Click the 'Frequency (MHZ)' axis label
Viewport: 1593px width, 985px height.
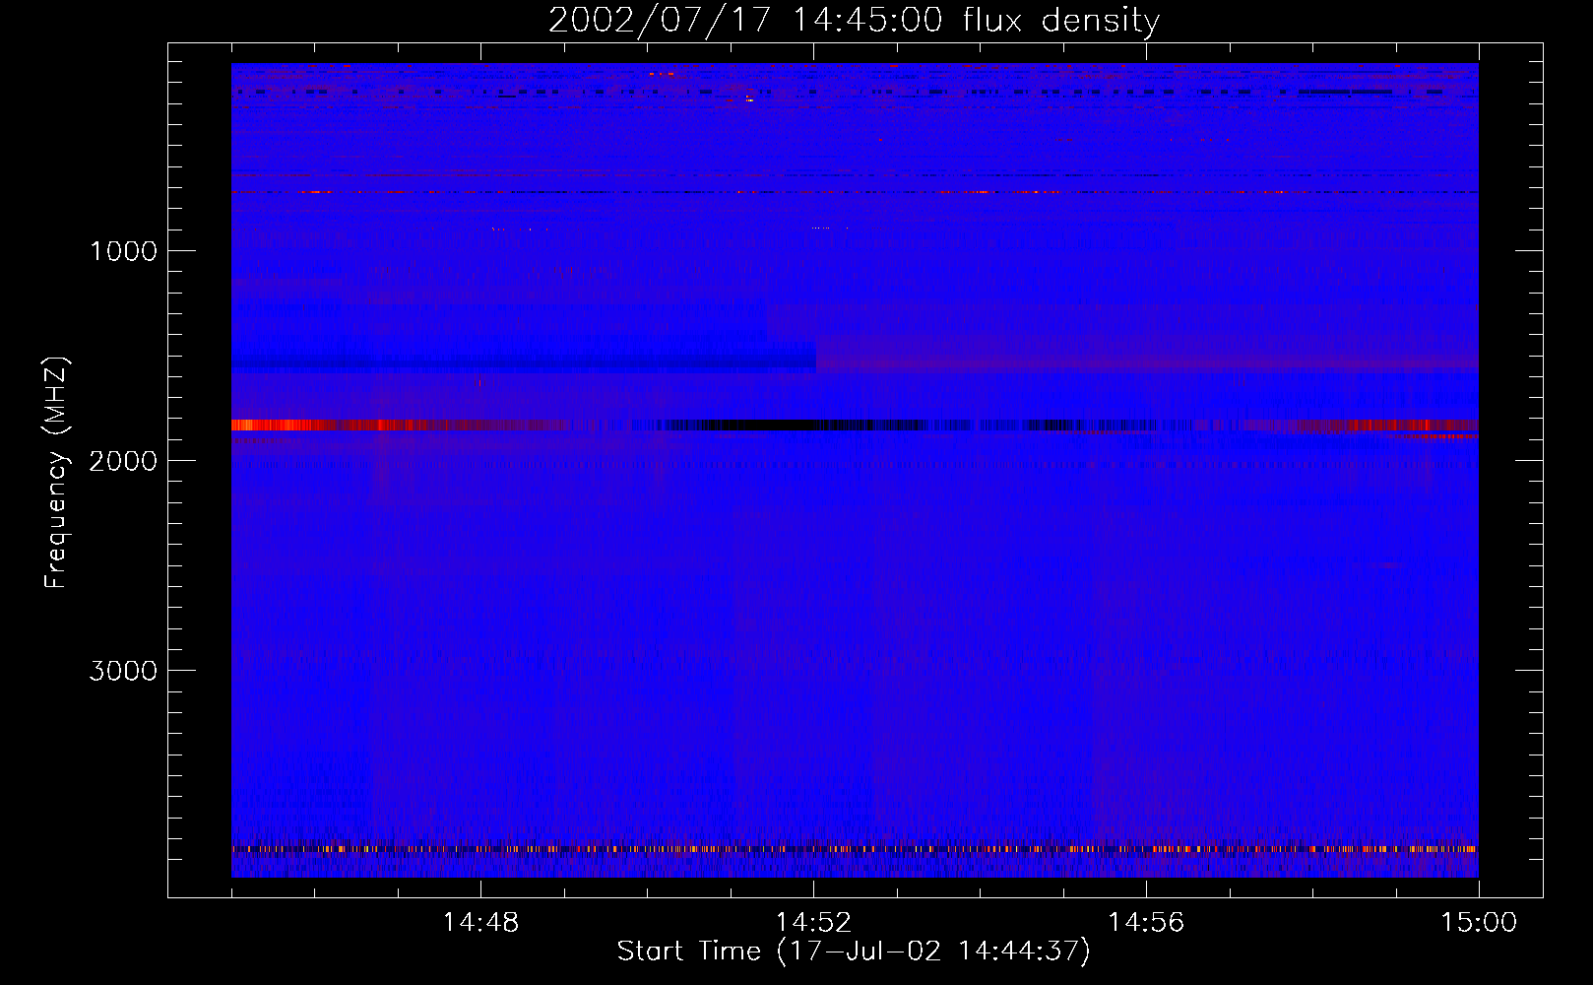[56, 473]
